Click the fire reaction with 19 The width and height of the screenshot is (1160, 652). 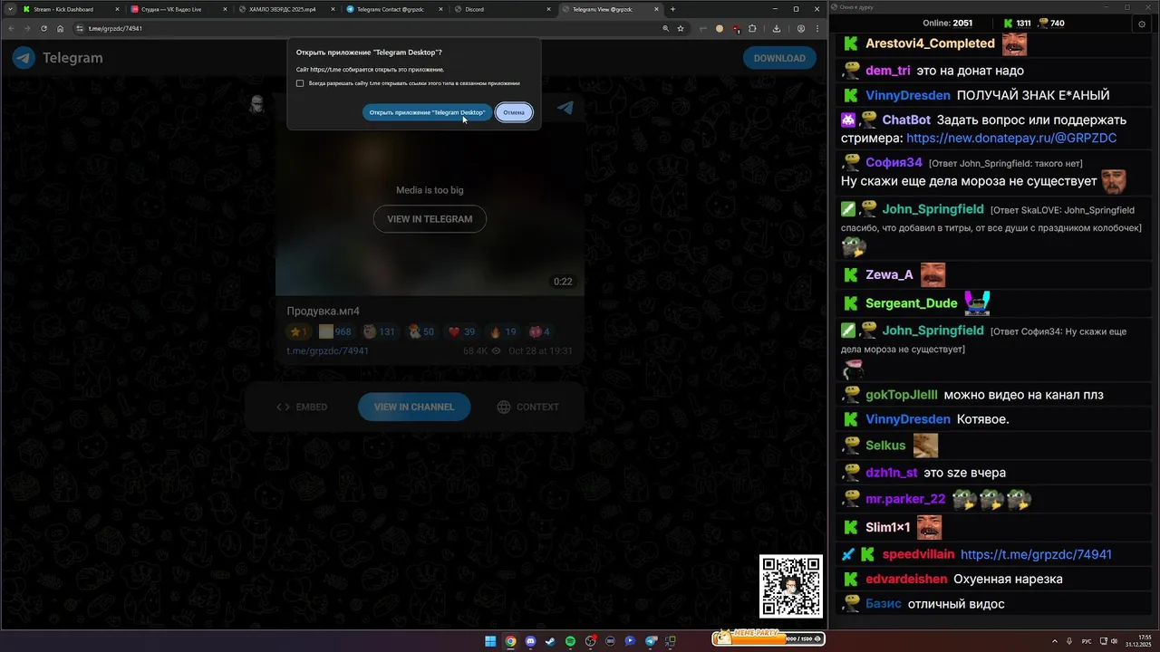[503, 331]
